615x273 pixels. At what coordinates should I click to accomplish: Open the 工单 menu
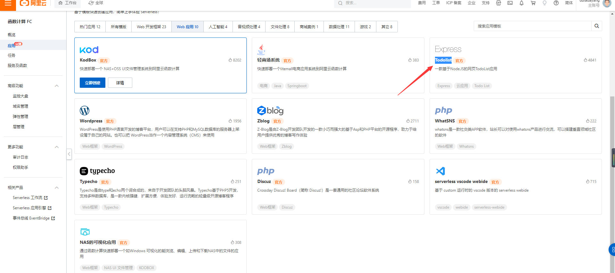tap(436, 3)
